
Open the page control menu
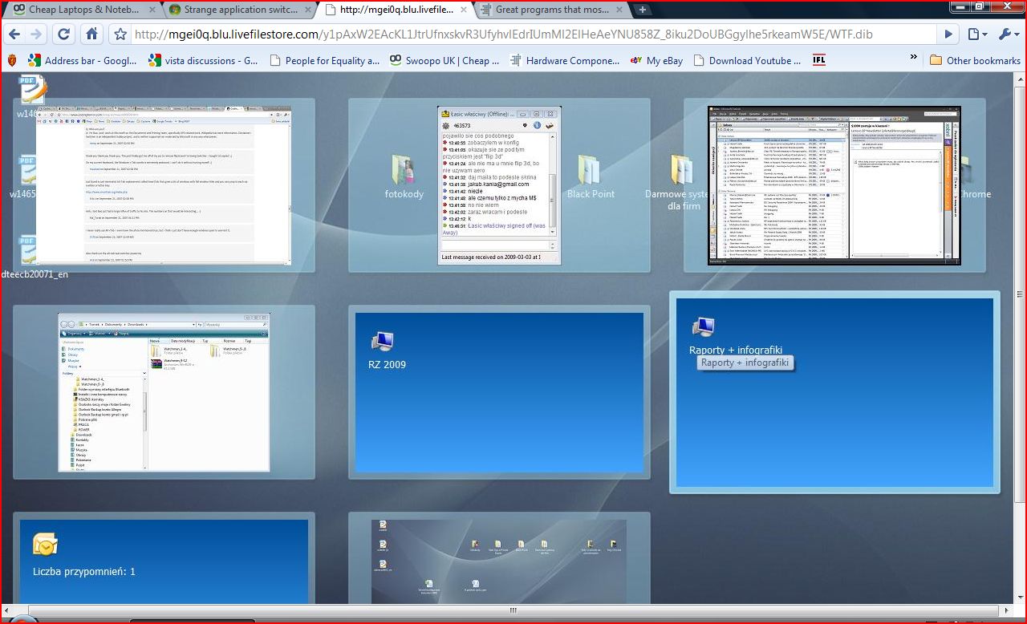[x=977, y=34]
